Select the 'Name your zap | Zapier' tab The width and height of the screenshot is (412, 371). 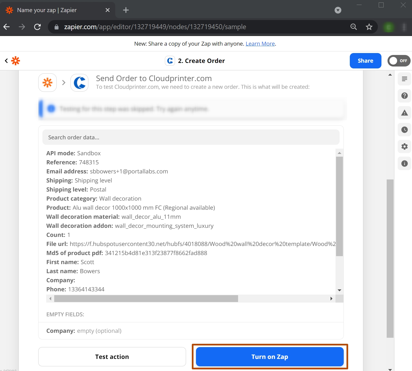[x=58, y=10]
